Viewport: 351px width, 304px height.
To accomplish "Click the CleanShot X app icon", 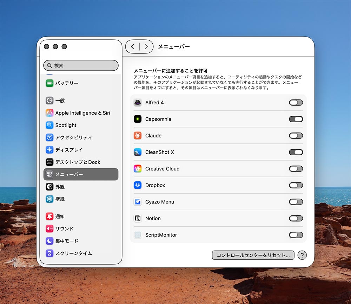I will point(138,152).
